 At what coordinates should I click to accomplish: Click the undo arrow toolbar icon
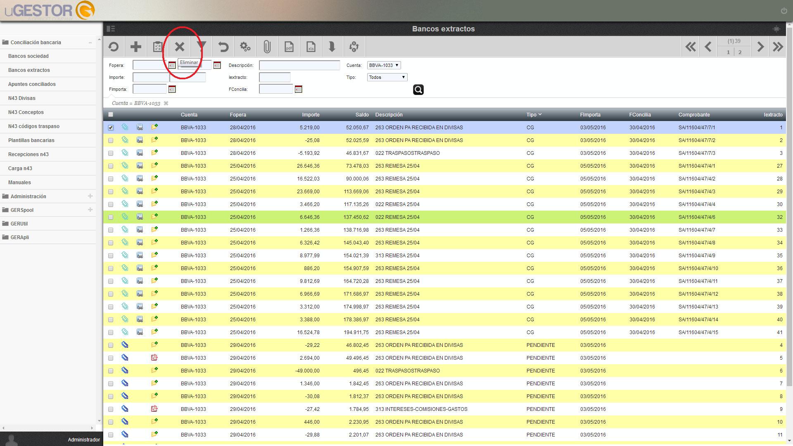223,47
